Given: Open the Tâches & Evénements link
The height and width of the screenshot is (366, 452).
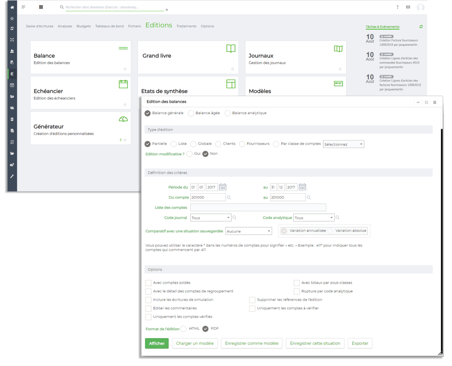Looking at the screenshot, I should [382, 27].
